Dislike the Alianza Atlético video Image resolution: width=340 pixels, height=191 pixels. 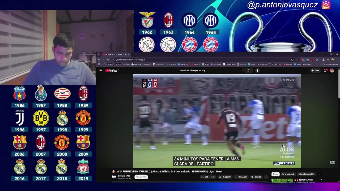213,177
